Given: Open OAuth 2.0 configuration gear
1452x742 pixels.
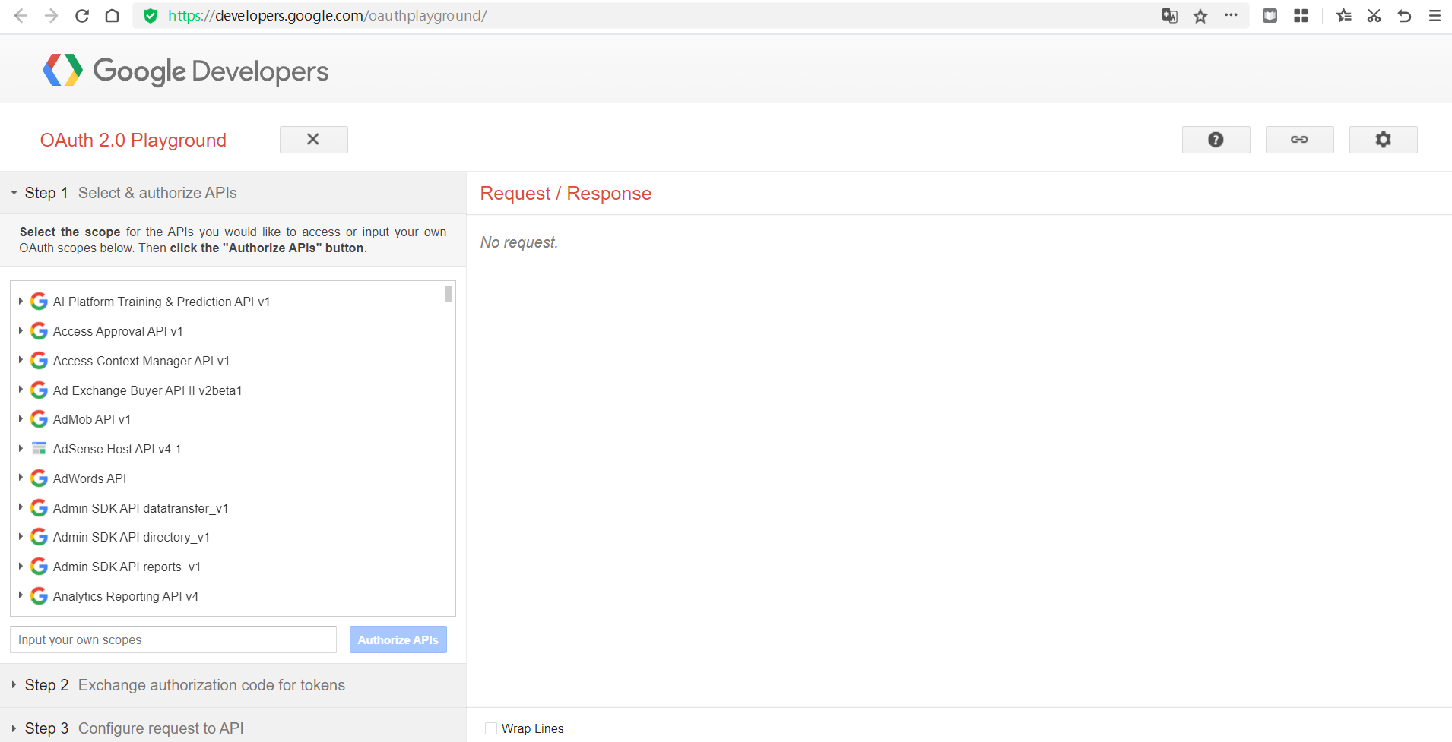Looking at the screenshot, I should click(1383, 140).
